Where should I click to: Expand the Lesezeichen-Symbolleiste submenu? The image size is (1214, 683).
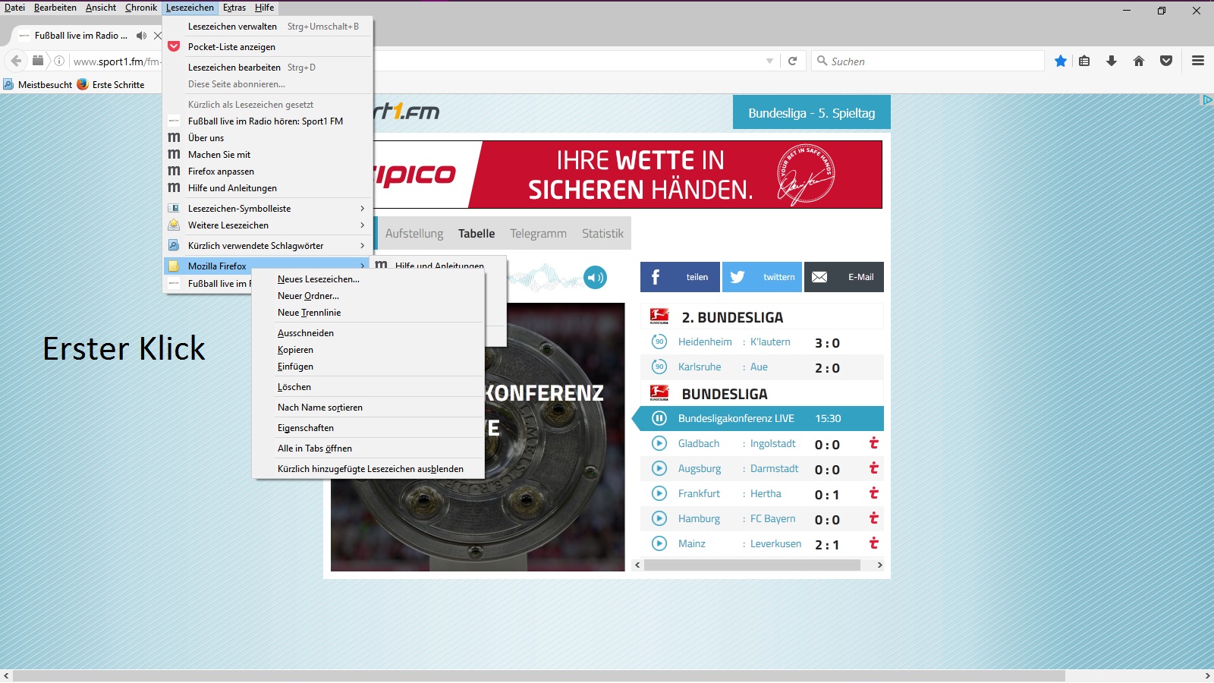click(268, 208)
